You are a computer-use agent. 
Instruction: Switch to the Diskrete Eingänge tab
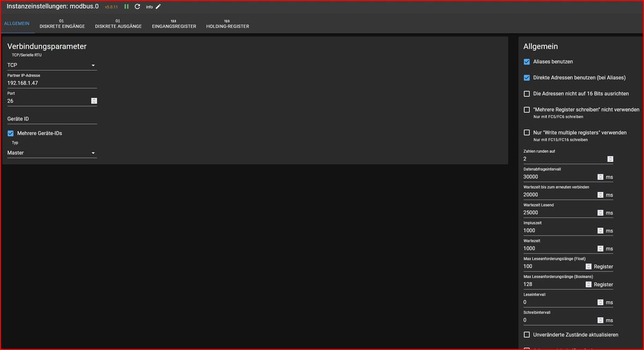tap(62, 24)
